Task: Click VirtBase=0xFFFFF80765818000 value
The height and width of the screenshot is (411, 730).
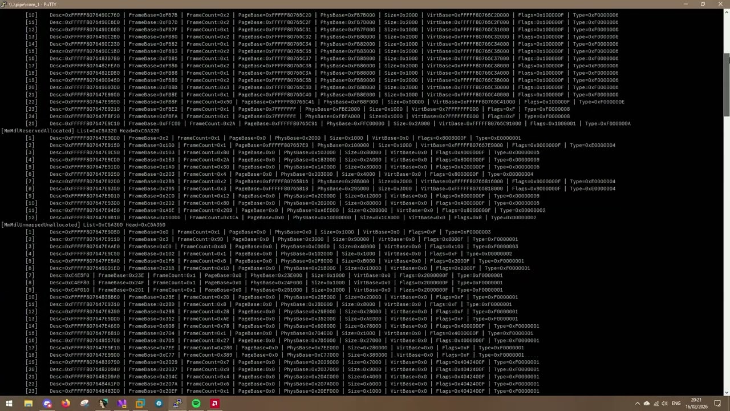Action: [x=462, y=188]
